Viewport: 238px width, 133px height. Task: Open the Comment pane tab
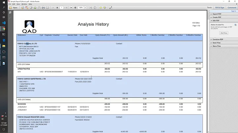click(232, 8)
